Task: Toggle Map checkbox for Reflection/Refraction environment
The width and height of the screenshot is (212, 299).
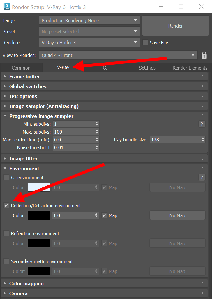Action: (x=104, y=215)
